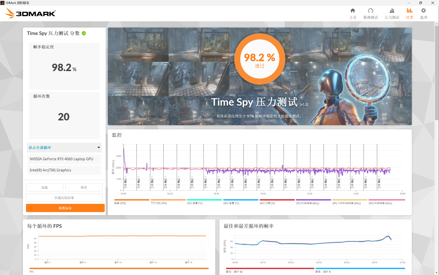Click the orange 98.2% pass circle

pyautogui.click(x=259, y=57)
